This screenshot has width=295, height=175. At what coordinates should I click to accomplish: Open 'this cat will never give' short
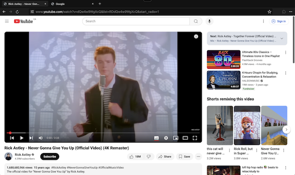pos(220,126)
